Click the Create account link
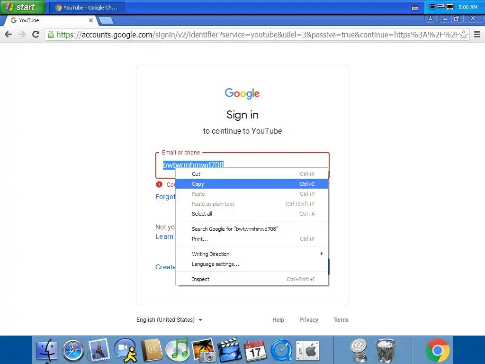This screenshot has height=364, width=485. [165, 267]
